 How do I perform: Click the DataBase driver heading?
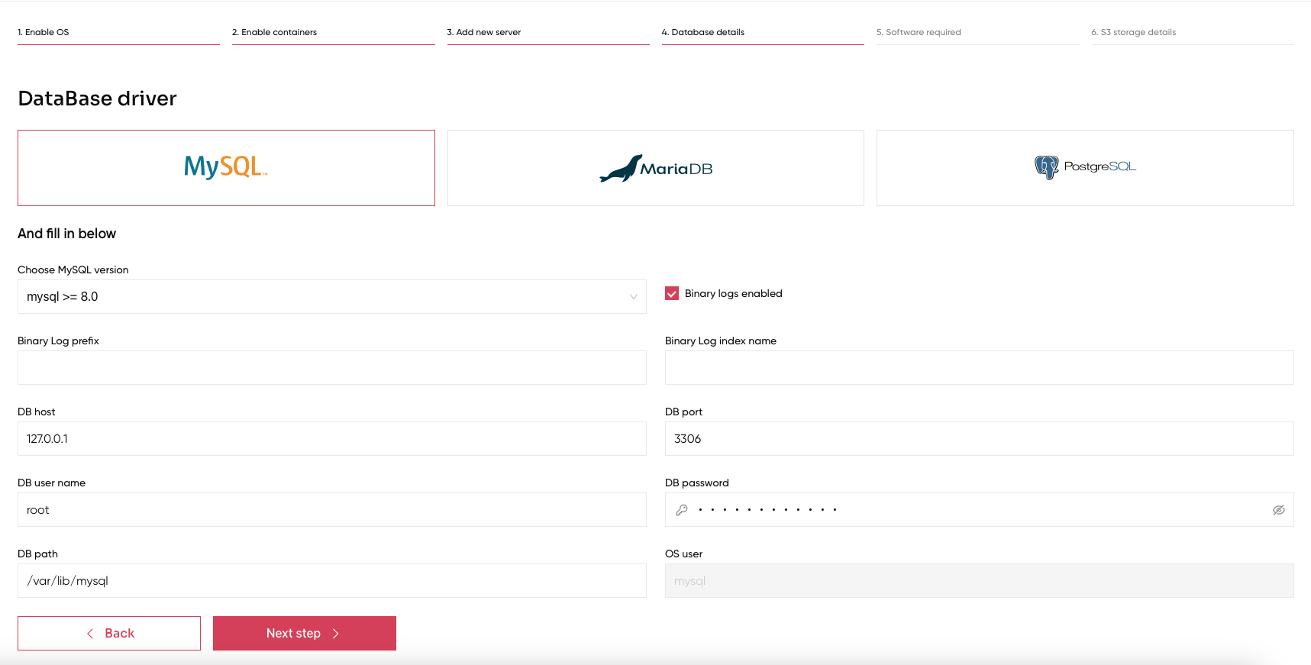point(97,98)
